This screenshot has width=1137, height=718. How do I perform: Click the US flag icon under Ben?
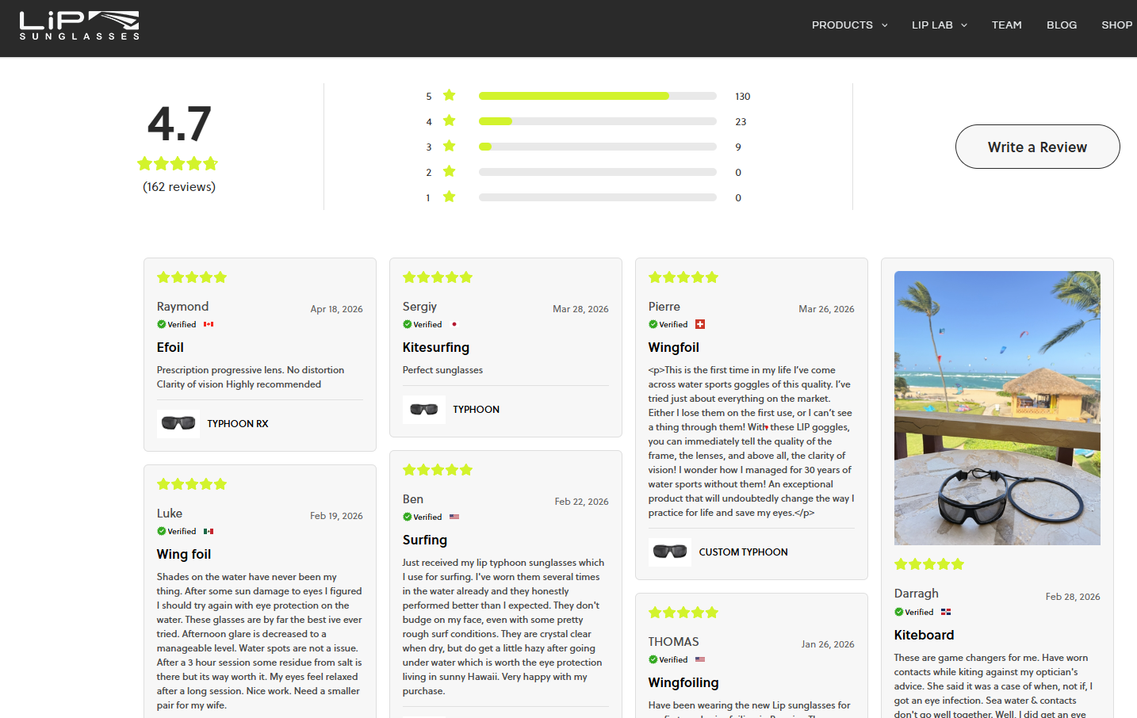pos(454,517)
